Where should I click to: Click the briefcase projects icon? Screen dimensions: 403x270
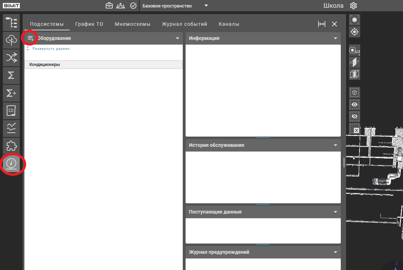click(109, 6)
